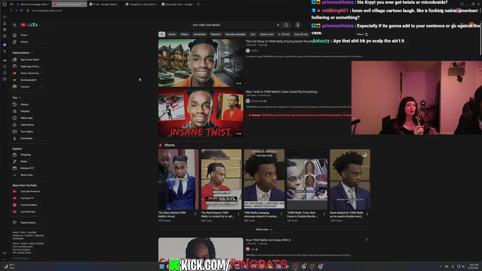Select the Live filter chip
This screenshot has width=482, height=271.
253,34
